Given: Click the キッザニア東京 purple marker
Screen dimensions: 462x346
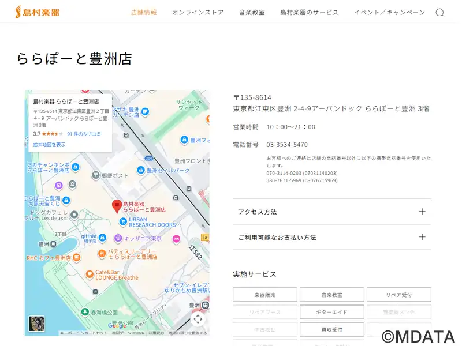Looking at the screenshot, I should pyautogui.click(x=118, y=238).
